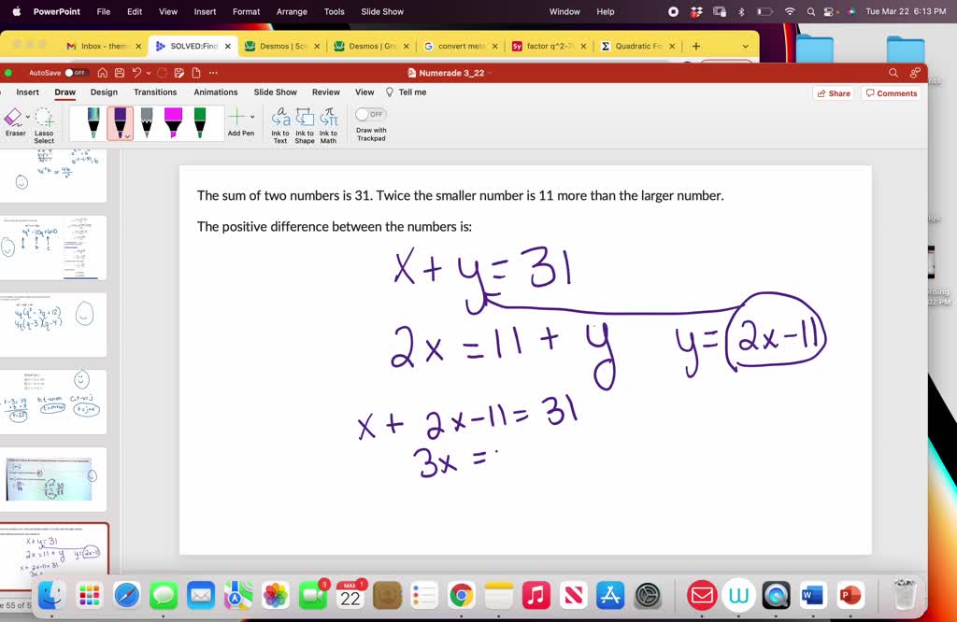Viewport: 957px width, 622px height.
Task: Expand the Eraser options dropdown arrow
Action: click(x=27, y=116)
